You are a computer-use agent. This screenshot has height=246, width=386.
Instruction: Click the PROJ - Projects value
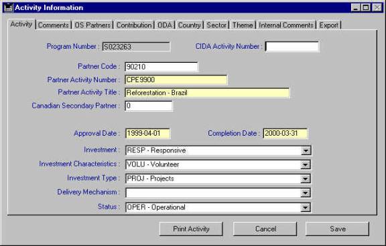click(x=150, y=178)
